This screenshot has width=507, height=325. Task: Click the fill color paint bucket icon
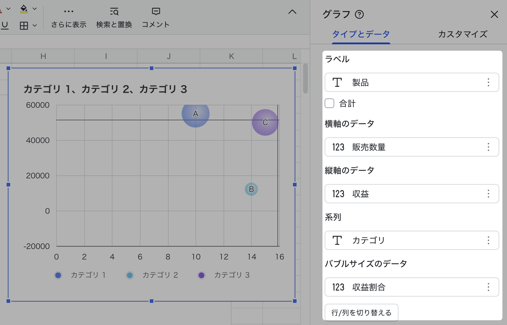[24, 9]
